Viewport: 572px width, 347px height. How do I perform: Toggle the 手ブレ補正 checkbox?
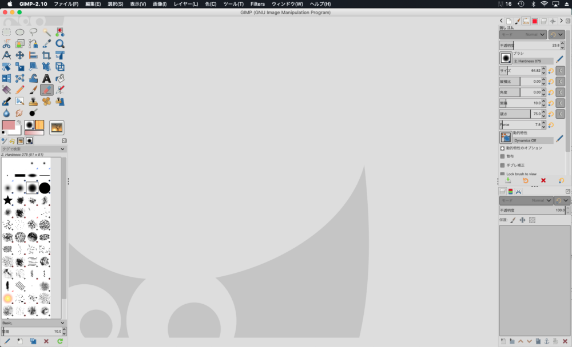pyautogui.click(x=503, y=165)
